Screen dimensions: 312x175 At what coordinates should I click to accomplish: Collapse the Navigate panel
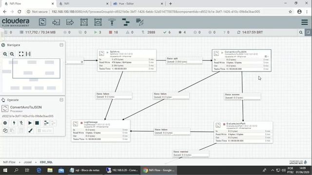61,45
